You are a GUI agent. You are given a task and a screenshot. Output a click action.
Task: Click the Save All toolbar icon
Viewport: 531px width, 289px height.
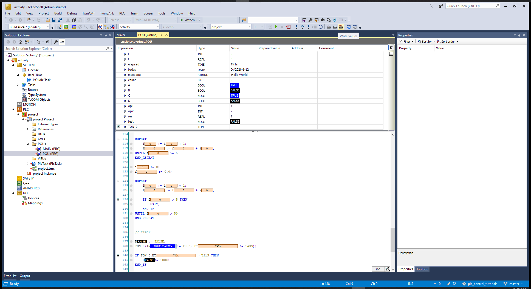(60, 20)
